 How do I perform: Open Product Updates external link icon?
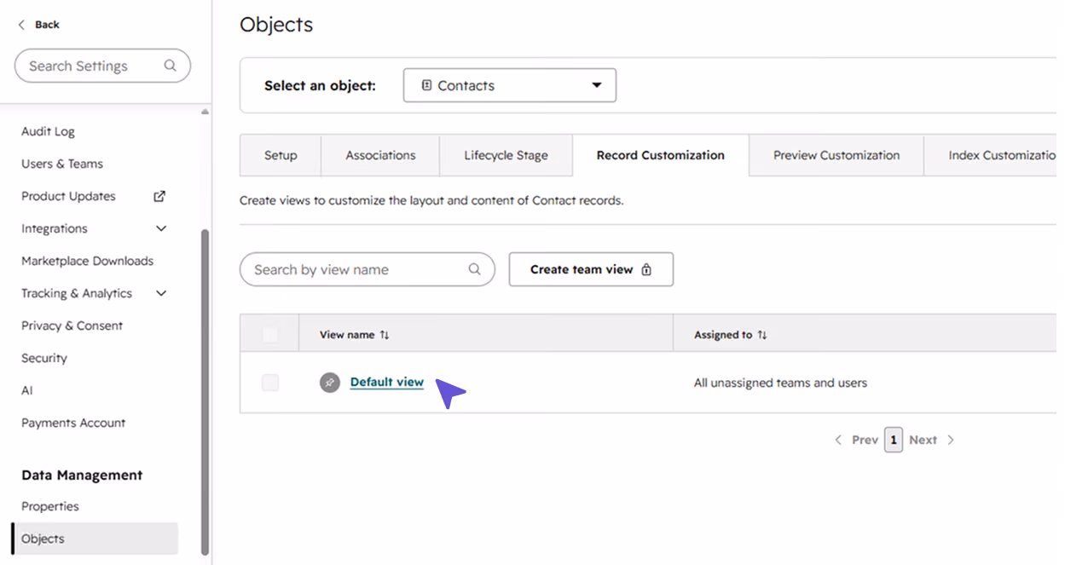click(x=159, y=196)
